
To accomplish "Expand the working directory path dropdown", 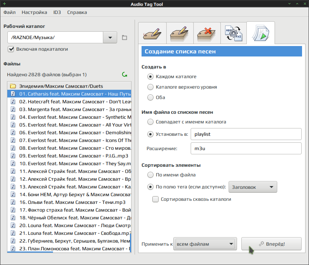I will pyautogui.click(x=110, y=38).
